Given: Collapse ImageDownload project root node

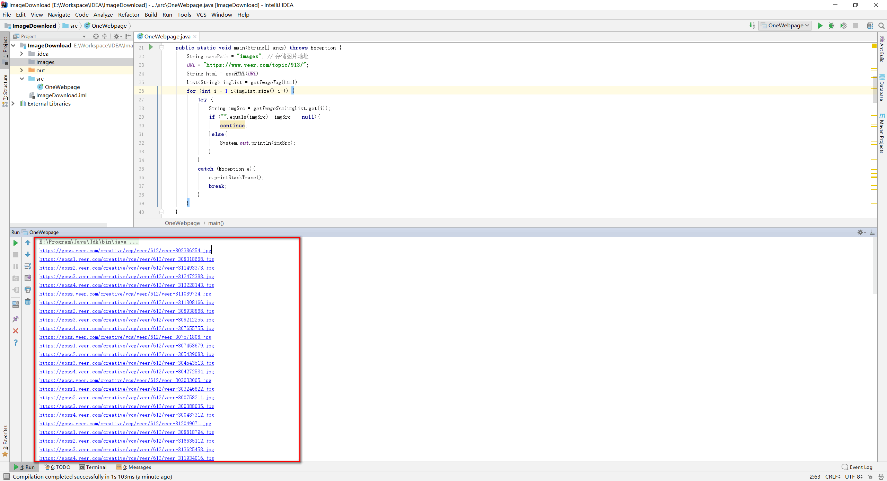Looking at the screenshot, I should 13,45.
